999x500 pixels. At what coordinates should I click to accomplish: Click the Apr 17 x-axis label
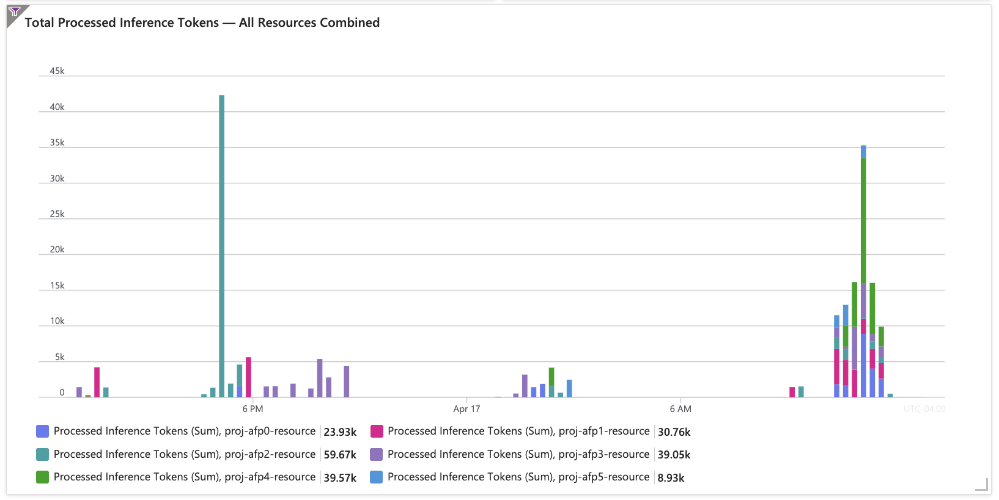[466, 409]
